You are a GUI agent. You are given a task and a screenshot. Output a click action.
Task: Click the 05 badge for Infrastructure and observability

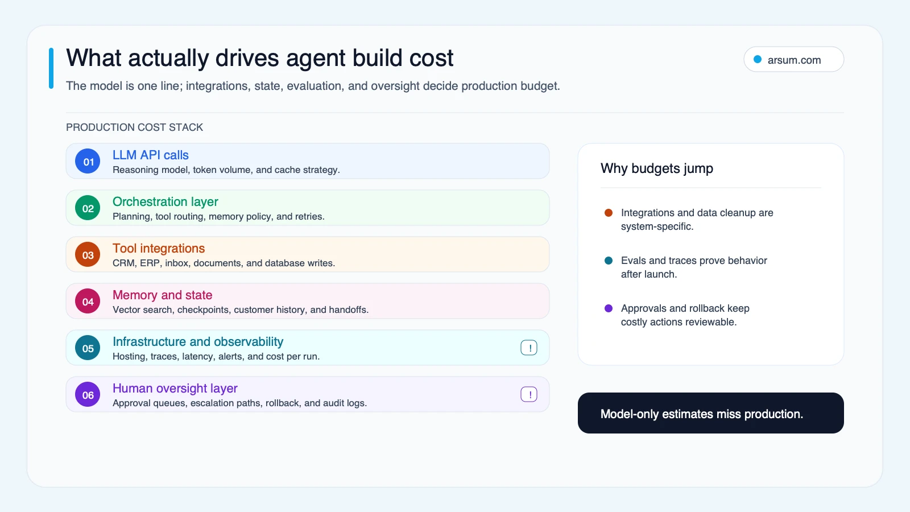click(88, 348)
